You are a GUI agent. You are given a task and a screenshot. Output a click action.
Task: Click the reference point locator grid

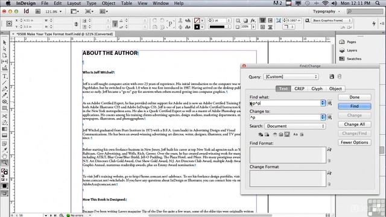click(9, 24)
